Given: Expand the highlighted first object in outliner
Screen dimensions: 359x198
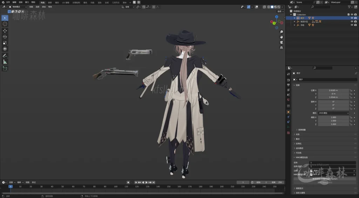Looking at the screenshot, I should (x=294, y=18).
